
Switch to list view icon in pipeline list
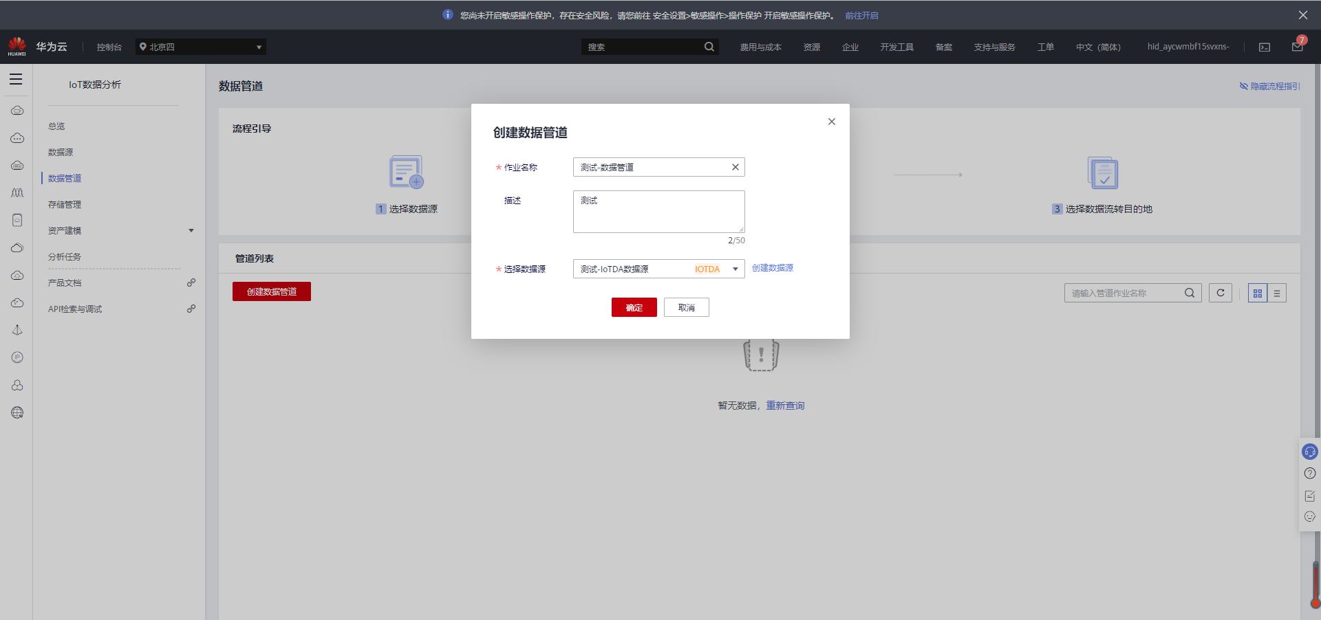click(x=1276, y=292)
